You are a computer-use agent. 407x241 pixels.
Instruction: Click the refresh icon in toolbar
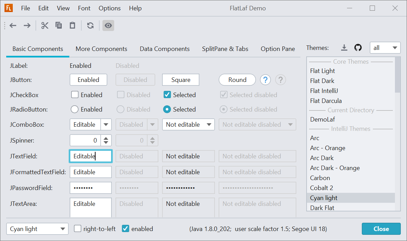click(x=90, y=25)
